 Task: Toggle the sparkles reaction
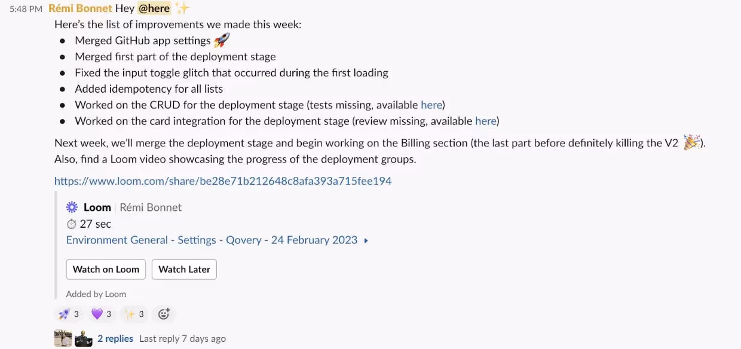133,314
